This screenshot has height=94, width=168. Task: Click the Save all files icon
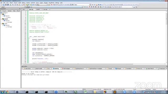tap(8, 5)
